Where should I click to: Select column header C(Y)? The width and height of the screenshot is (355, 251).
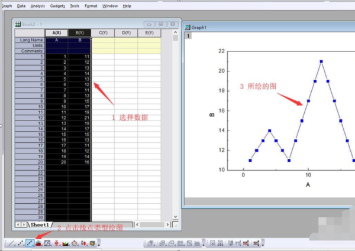pyautogui.click(x=103, y=32)
